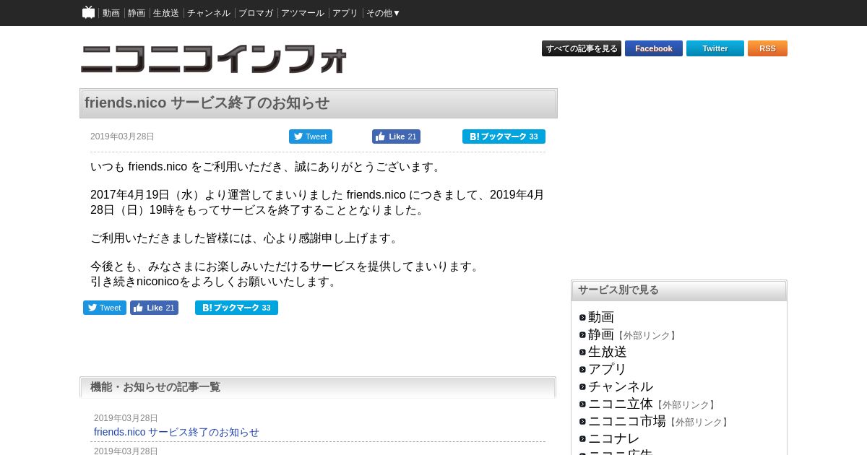The image size is (867, 455).
Task: Open sidebar チャンネル category link
Action: pyautogui.click(x=621, y=386)
